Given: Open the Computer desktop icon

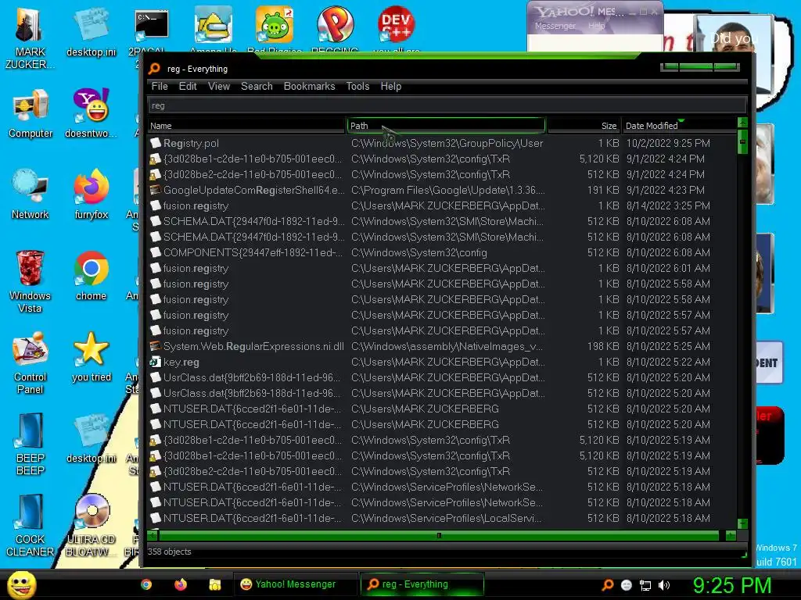Looking at the screenshot, I should 31,113.
